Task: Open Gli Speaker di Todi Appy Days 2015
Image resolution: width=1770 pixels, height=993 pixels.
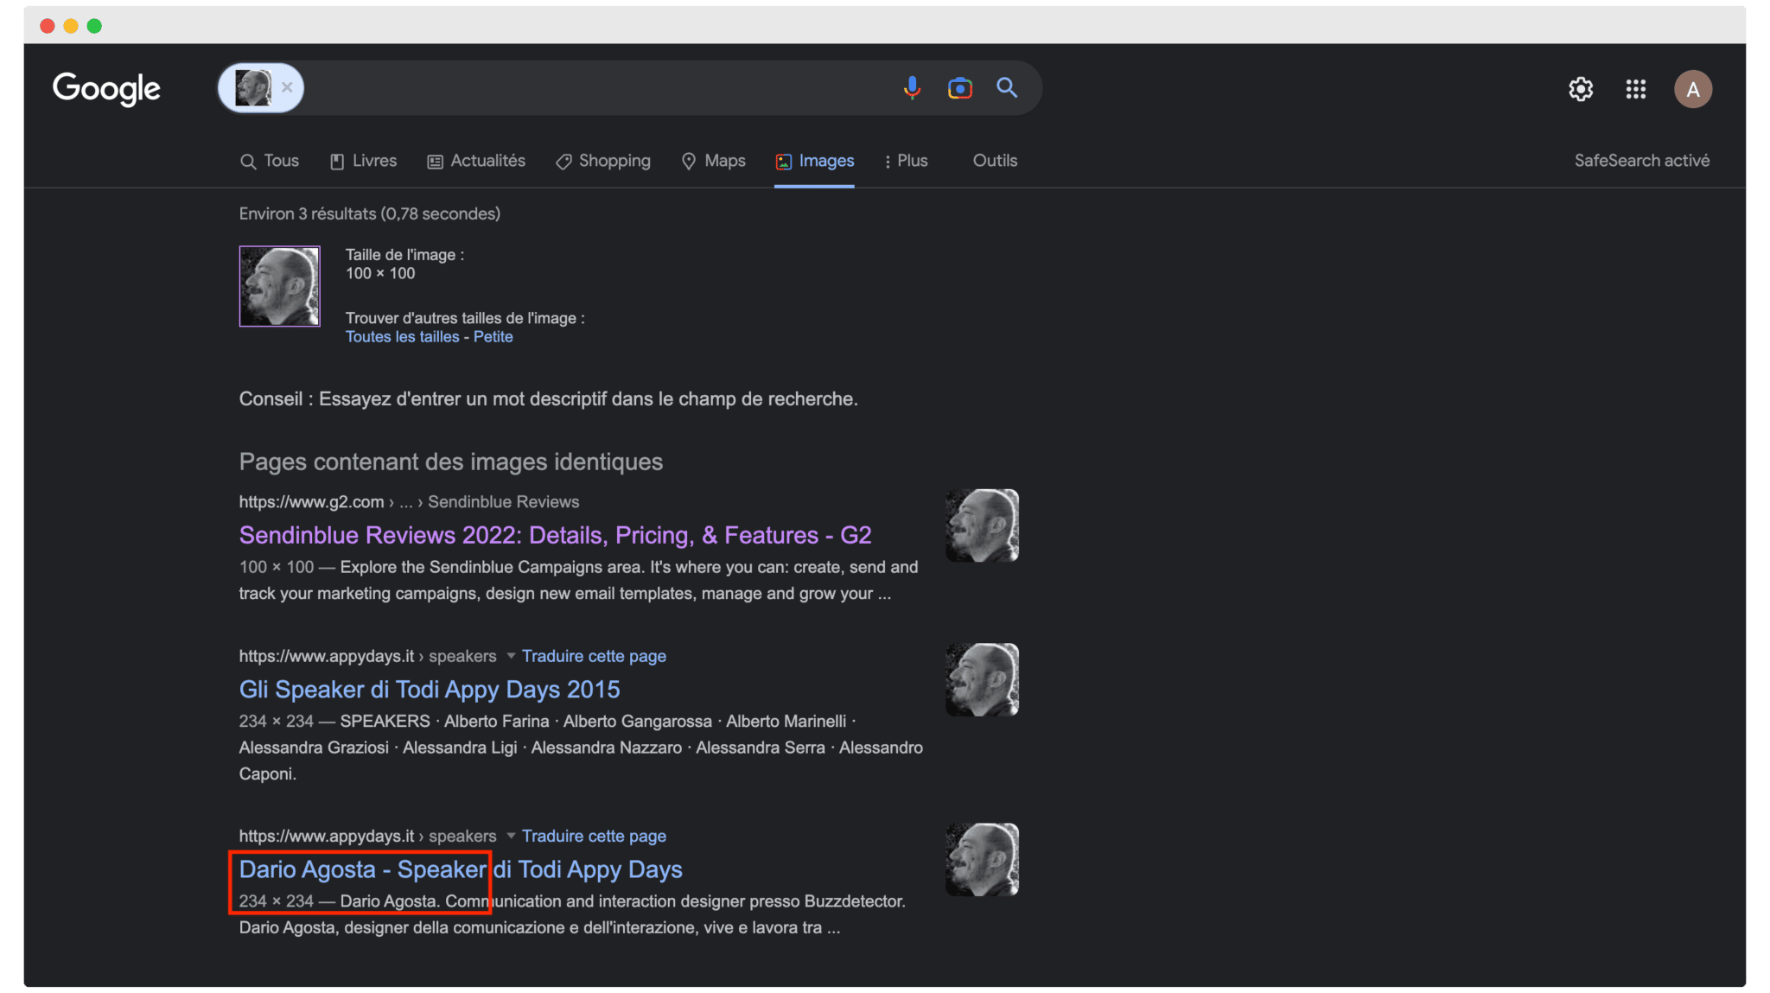Action: [x=430, y=690]
